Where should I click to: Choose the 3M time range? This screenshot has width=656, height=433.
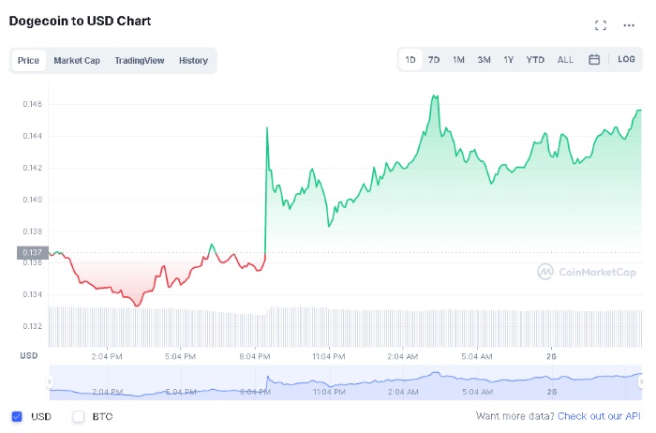(x=484, y=59)
